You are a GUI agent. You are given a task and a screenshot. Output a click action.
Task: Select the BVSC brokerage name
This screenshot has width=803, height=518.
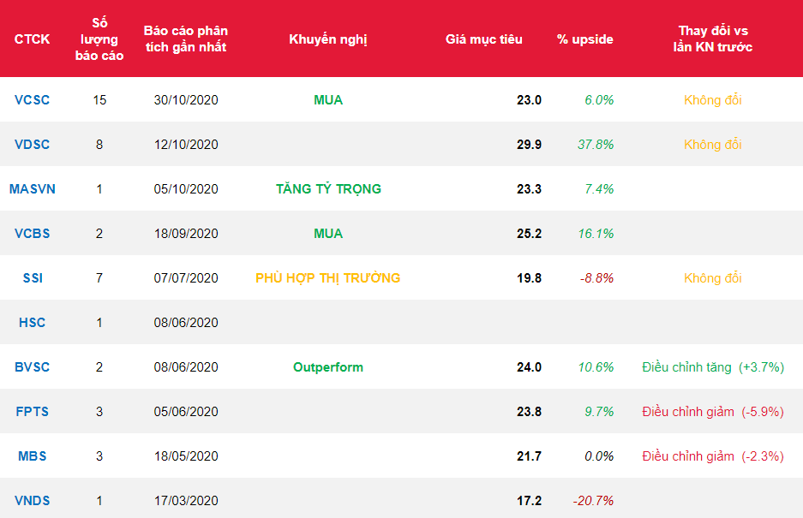pos(33,367)
